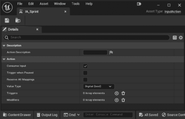The image size is (185, 119).
Task: Click the Trigger when Paused label
Action: pyautogui.click(x=20, y=73)
